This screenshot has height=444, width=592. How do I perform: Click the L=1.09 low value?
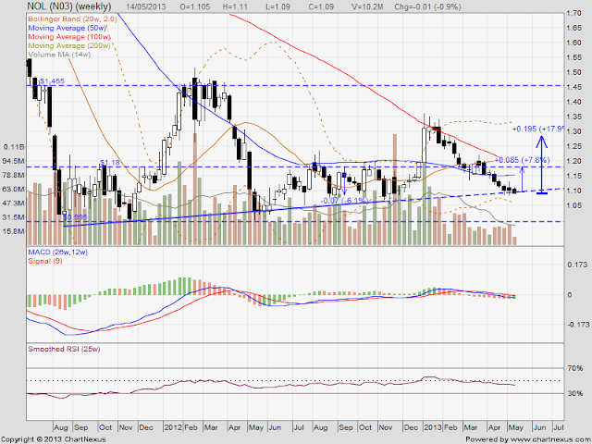(x=277, y=6)
